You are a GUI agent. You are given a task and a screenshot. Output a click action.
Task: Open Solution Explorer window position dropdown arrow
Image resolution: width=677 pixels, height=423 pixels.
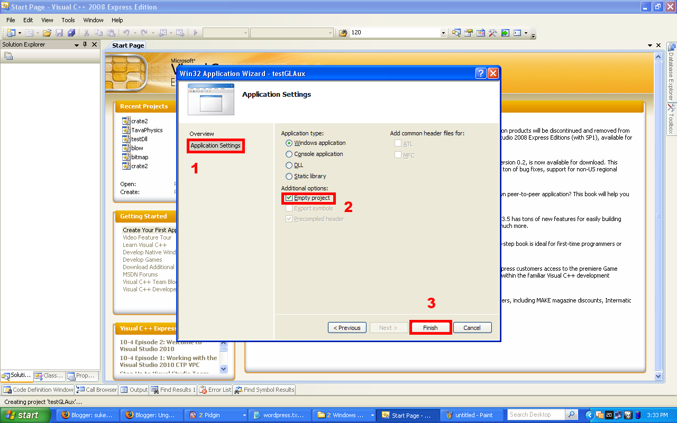[x=77, y=45]
